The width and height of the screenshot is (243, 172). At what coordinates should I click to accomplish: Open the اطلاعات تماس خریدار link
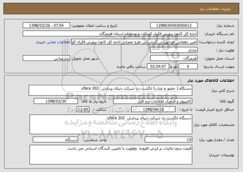tap(53, 42)
